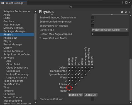The height and width of the screenshot is (105, 132).
Task: Toggle Ignore Raycast row Ignore Raycast column checkbox
Action: coord(85,74)
